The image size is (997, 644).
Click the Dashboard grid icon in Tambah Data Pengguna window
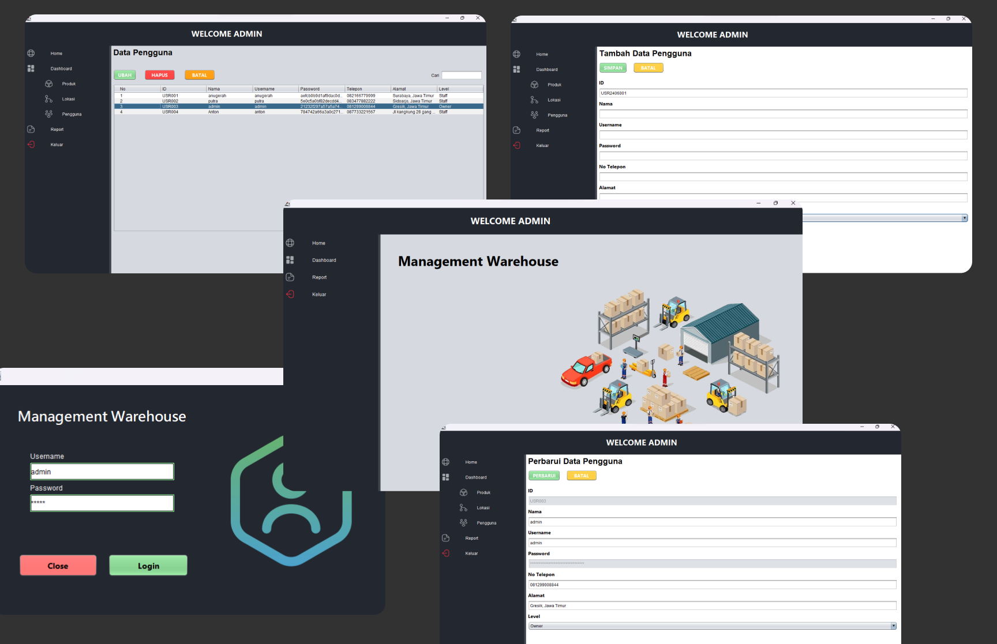coord(516,69)
